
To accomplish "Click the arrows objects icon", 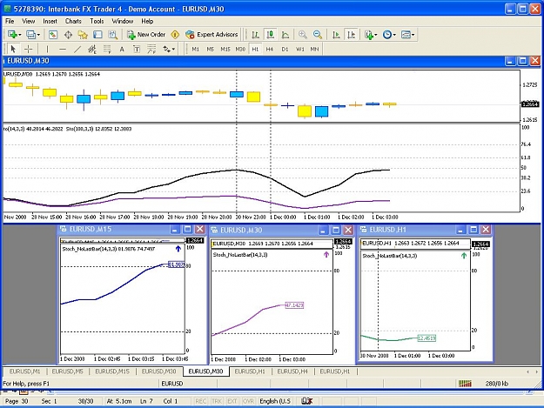I will [167, 50].
